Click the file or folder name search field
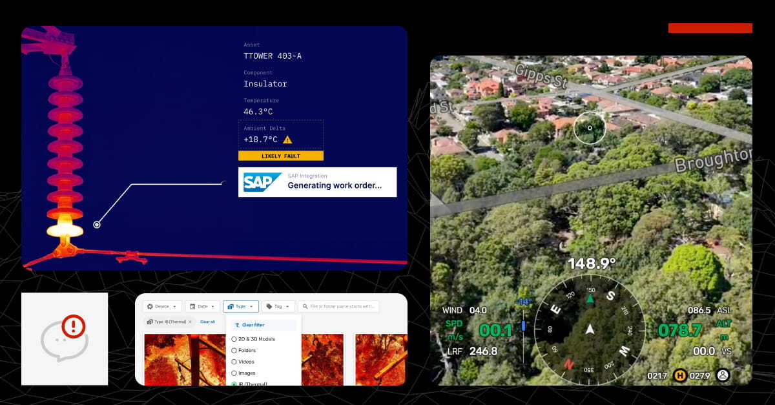Viewport: 775px width, 405px height. pos(338,307)
